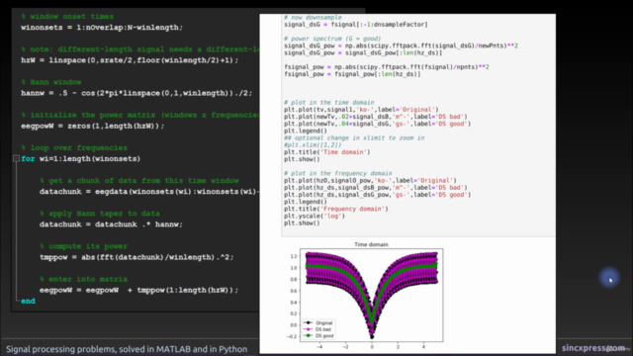Screen dimensions: 633x356
Task: Click the '% enter into matrix' comment
Action: tap(83, 279)
